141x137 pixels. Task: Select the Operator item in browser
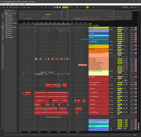tap(10, 29)
